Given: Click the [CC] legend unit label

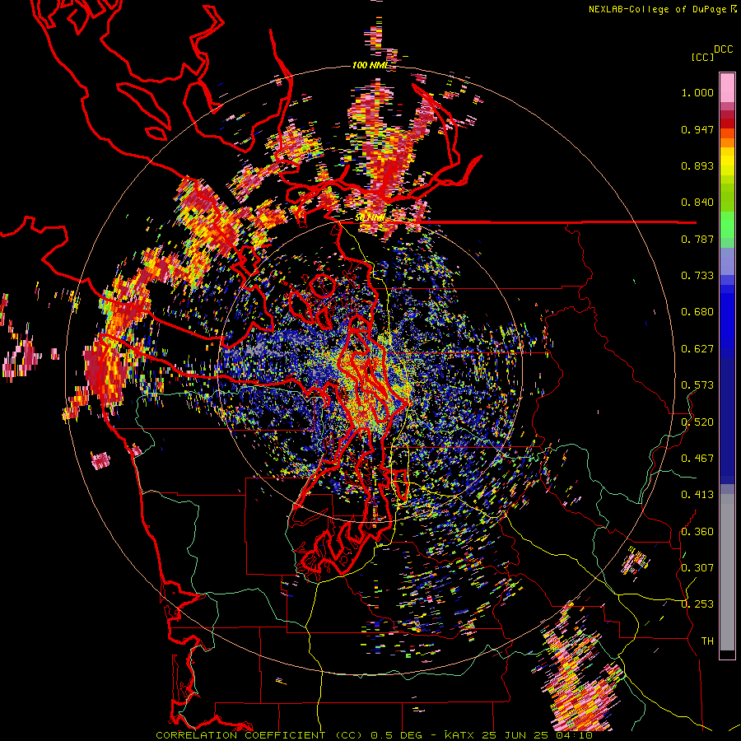Looking at the screenshot, I should 703,57.
